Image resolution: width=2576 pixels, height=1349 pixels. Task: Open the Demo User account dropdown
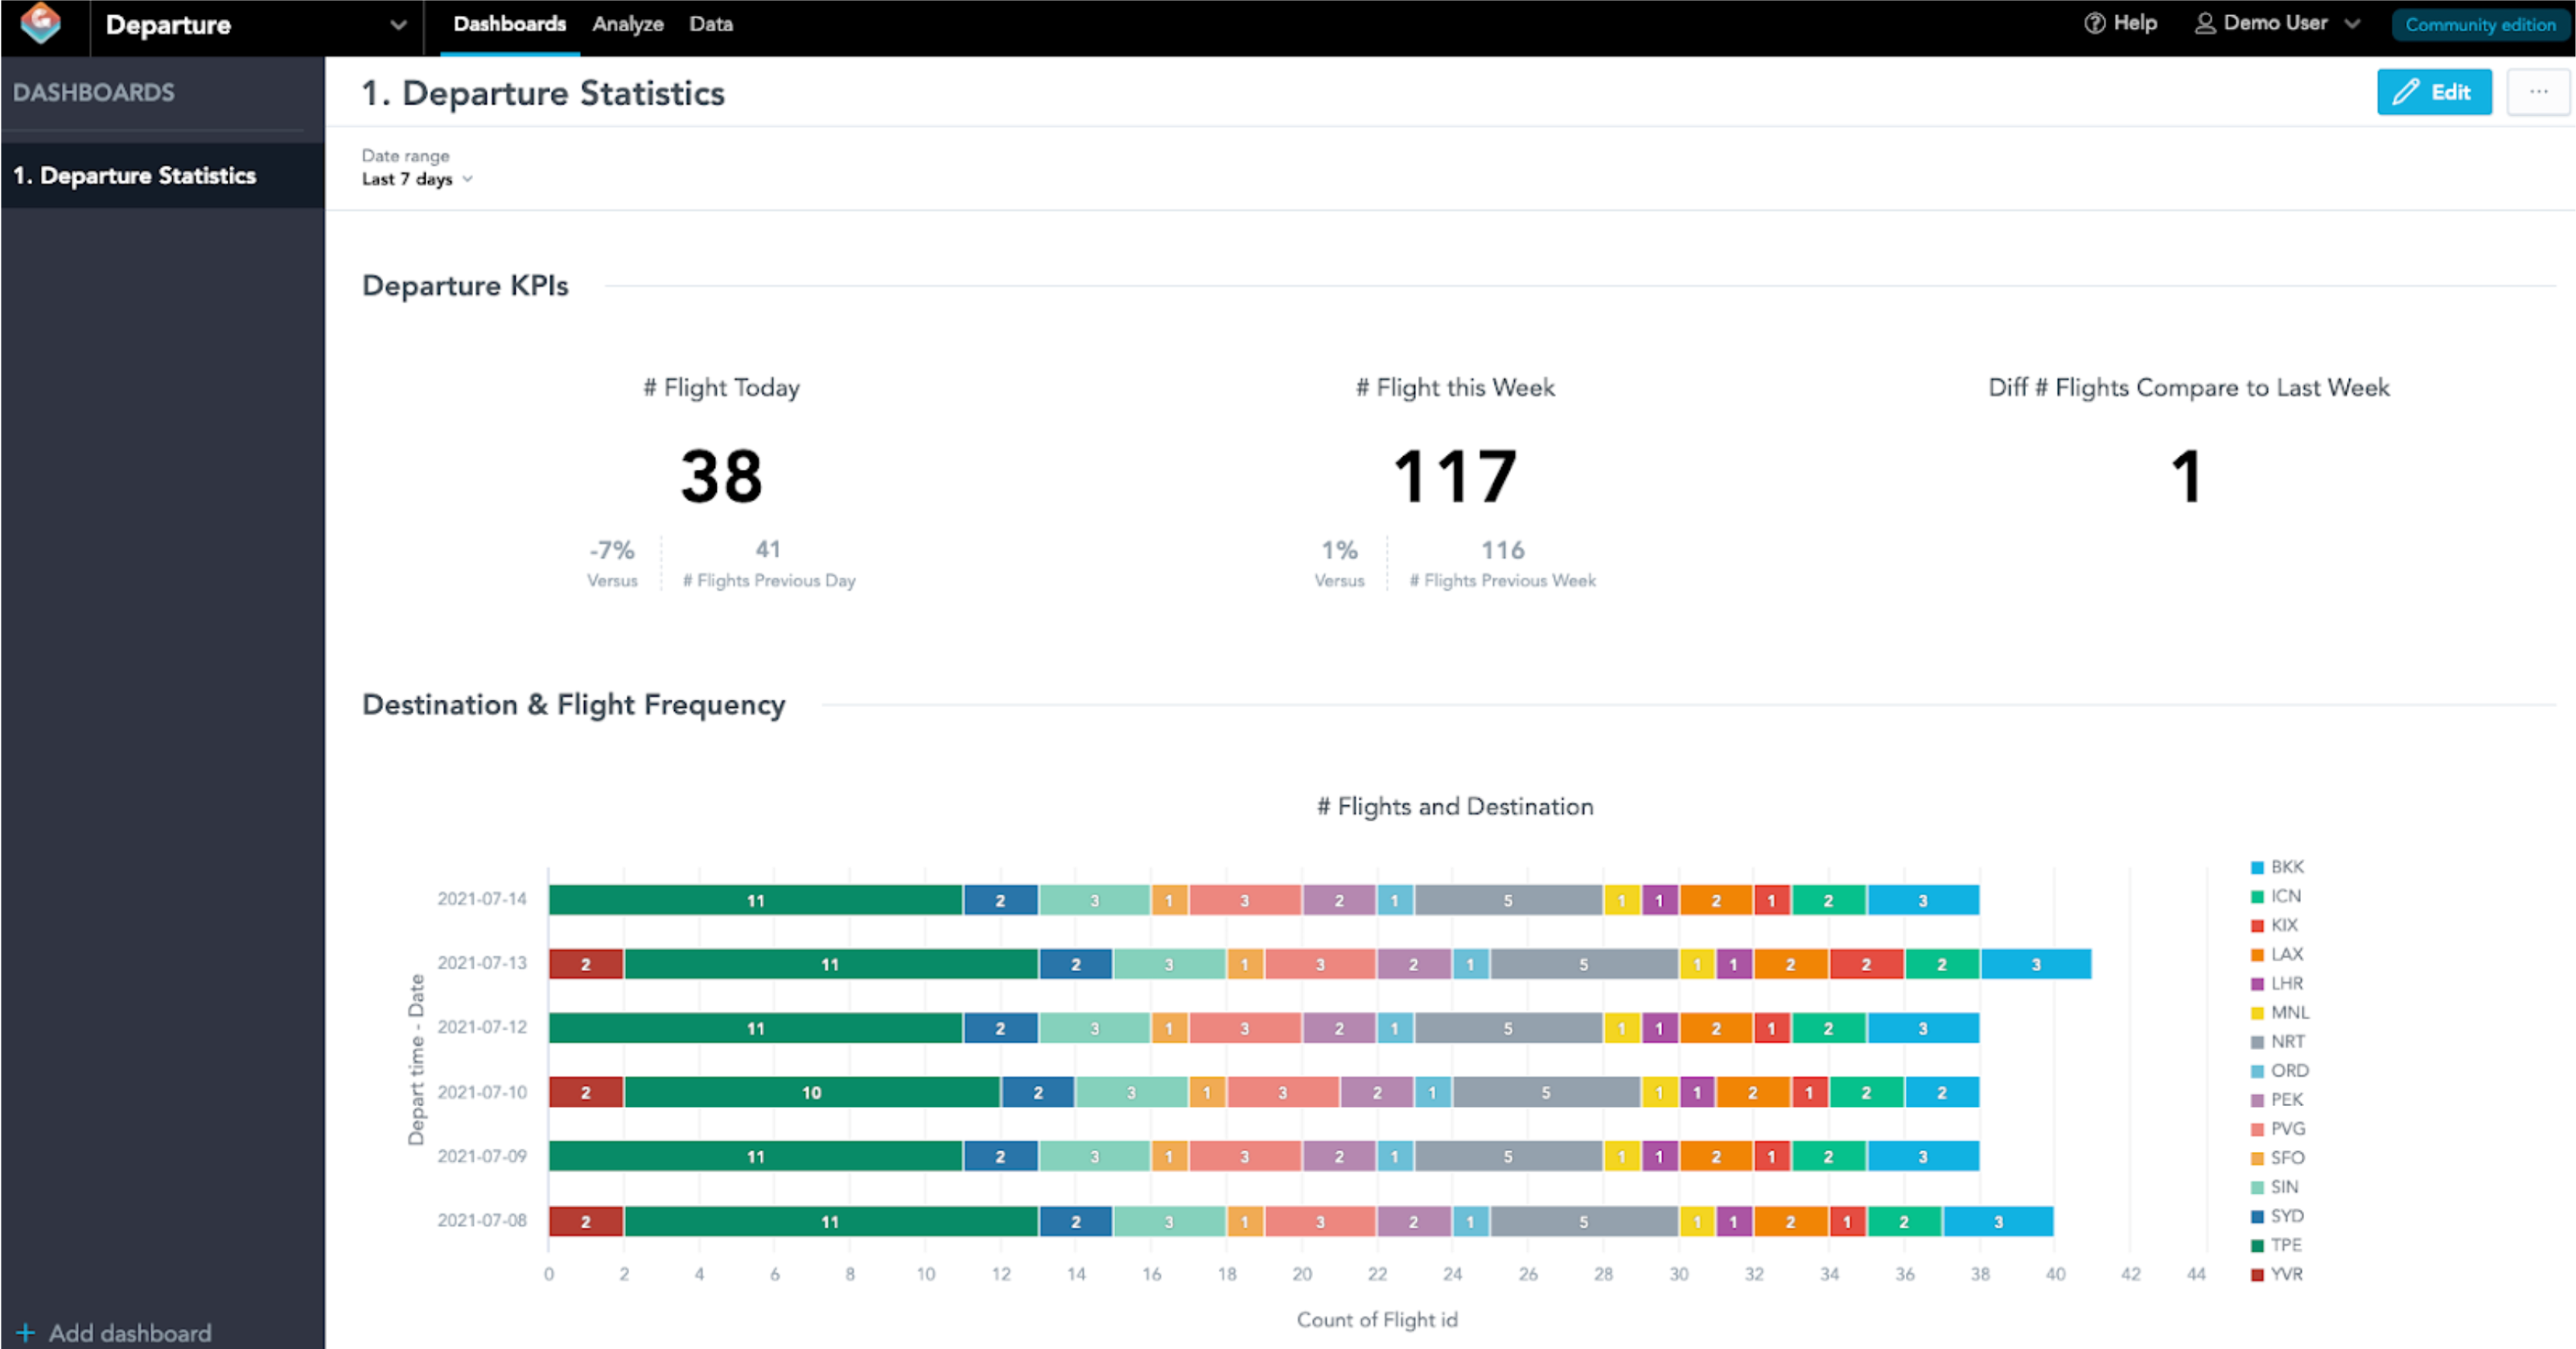(x=2352, y=23)
